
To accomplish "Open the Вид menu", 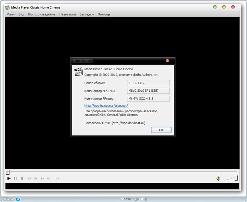I will 21,14.
